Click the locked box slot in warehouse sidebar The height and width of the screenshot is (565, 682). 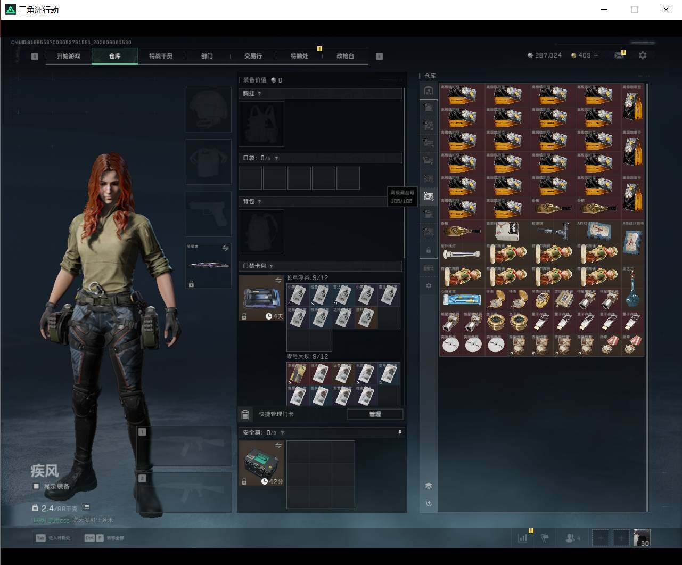429,250
